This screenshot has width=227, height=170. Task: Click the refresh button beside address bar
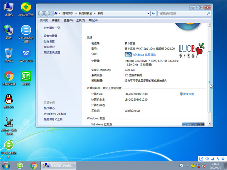[x=153, y=13]
